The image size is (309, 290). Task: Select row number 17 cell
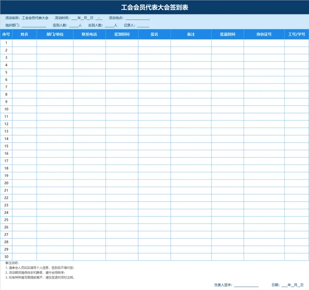click(x=6, y=161)
